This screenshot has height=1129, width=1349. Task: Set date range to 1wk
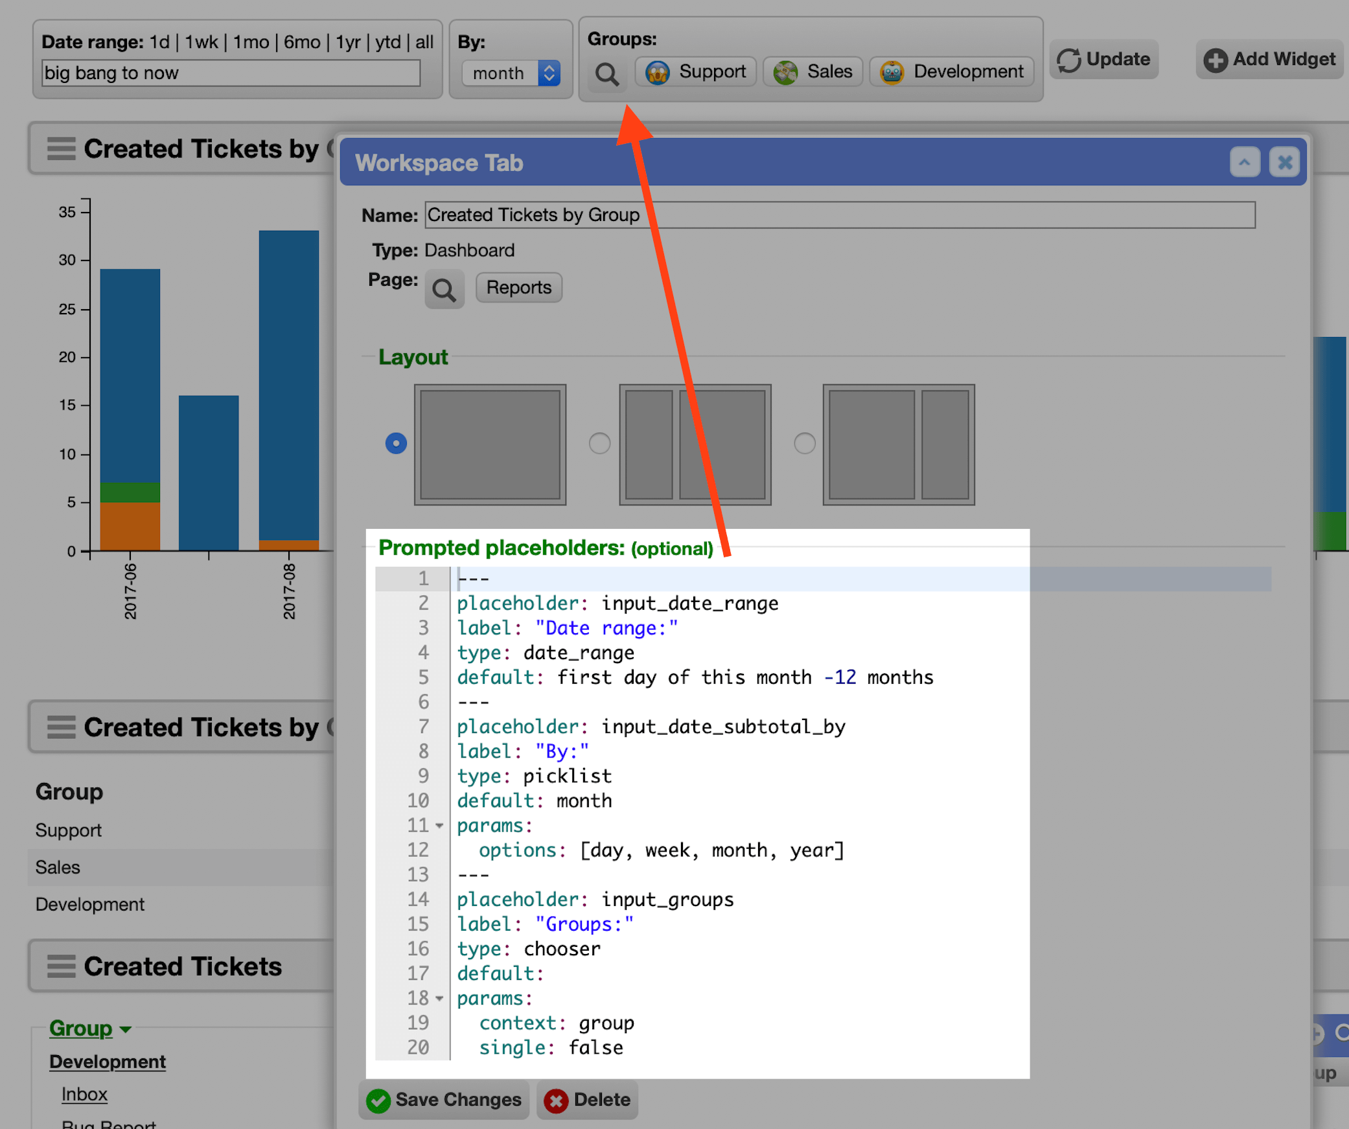(202, 42)
